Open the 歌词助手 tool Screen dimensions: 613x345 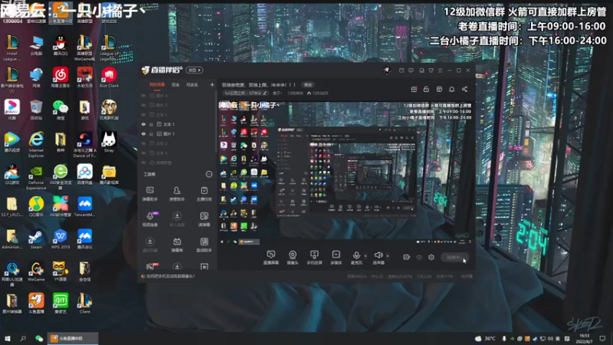coord(204,245)
